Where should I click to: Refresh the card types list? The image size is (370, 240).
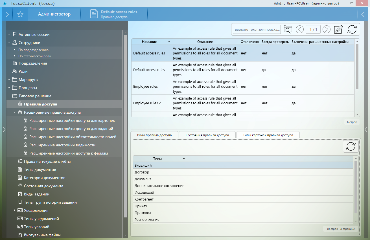coord(351,147)
